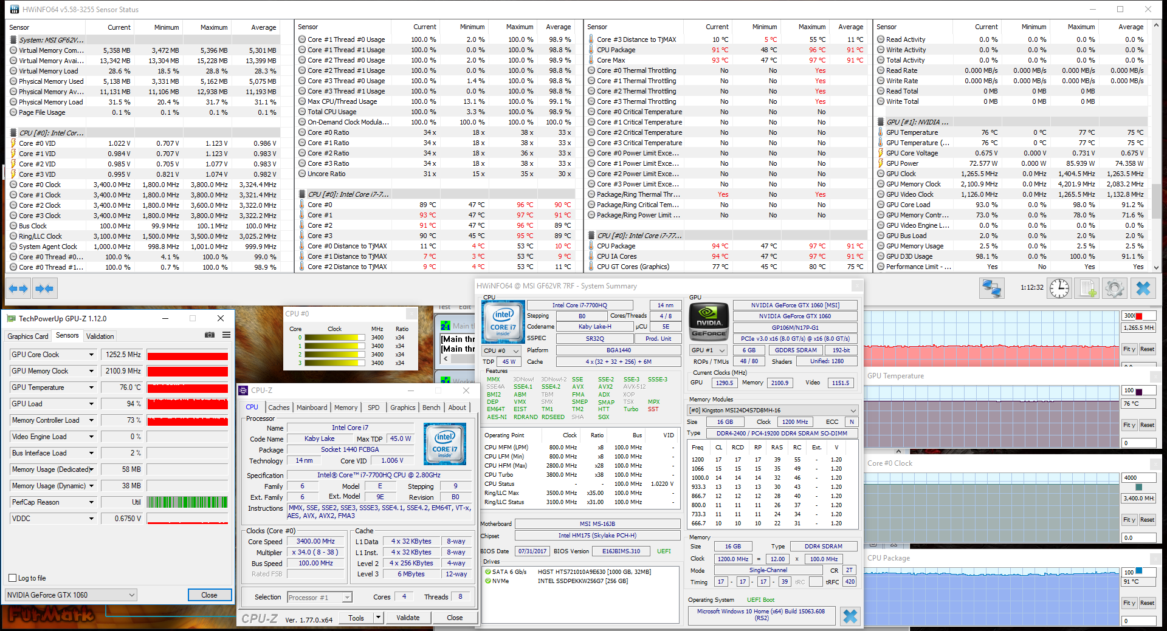Open HWiNFO sensor settings gear icon
1167x631 pixels.
[1114, 288]
